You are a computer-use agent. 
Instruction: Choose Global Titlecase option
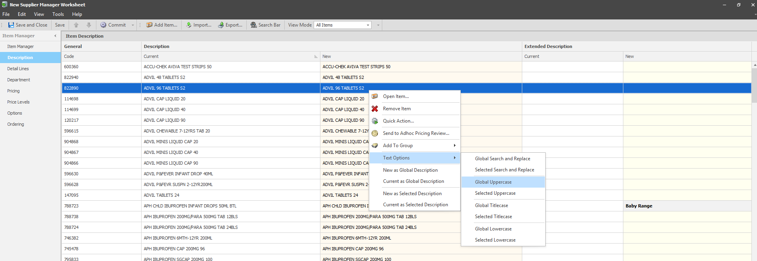tap(503, 205)
